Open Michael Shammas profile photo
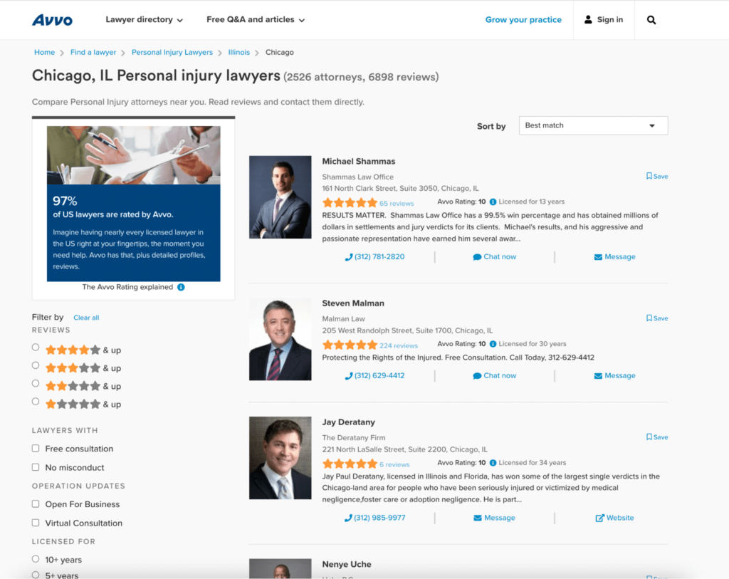The height and width of the screenshot is (579, 729). [x=280, y=197]
